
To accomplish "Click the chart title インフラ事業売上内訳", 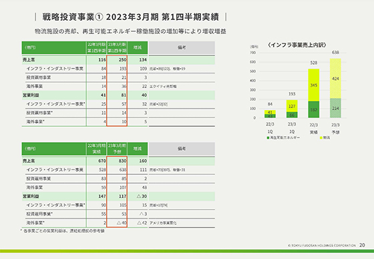I will click(x=297, y=45).
